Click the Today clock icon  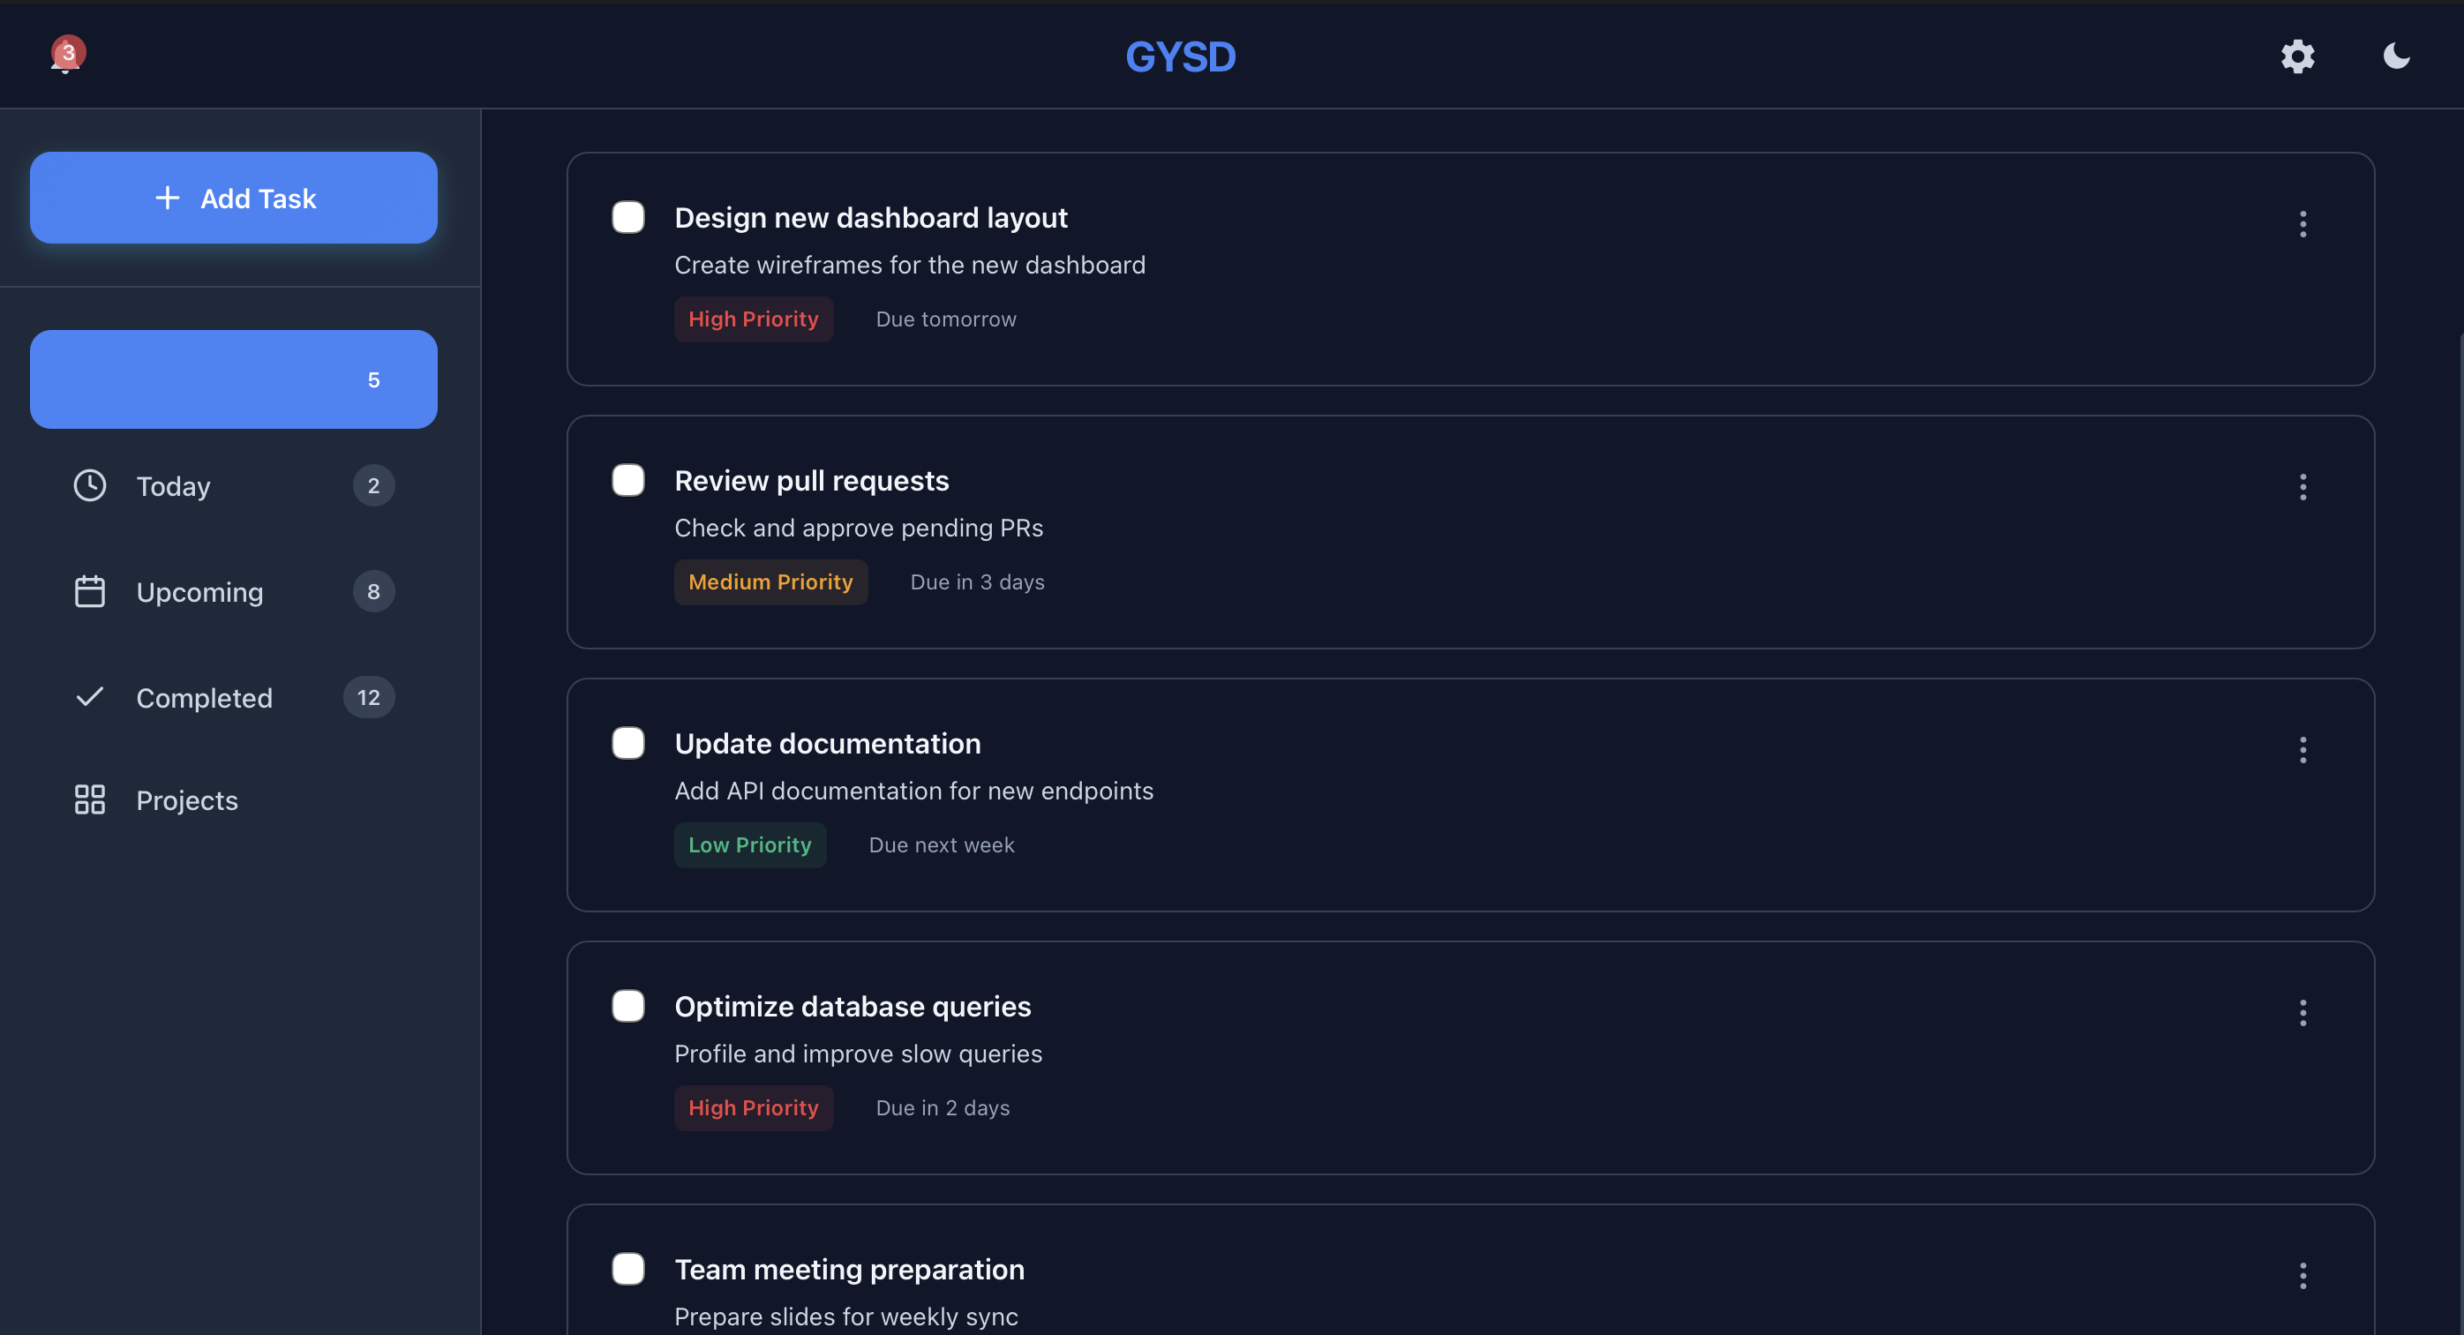pos(90,486)
